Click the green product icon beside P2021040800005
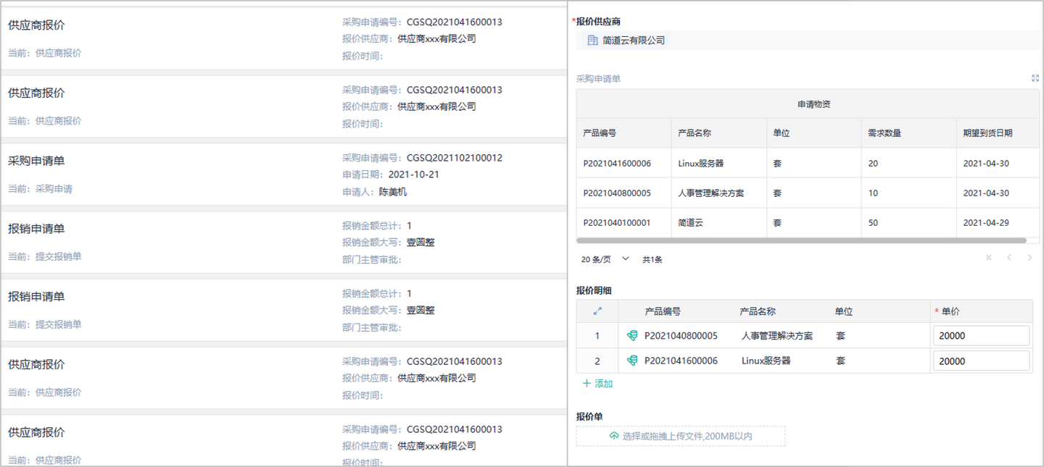 pyautogui.click(x=631, y=335)
